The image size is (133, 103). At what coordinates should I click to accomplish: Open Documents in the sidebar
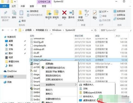point(9,49)
